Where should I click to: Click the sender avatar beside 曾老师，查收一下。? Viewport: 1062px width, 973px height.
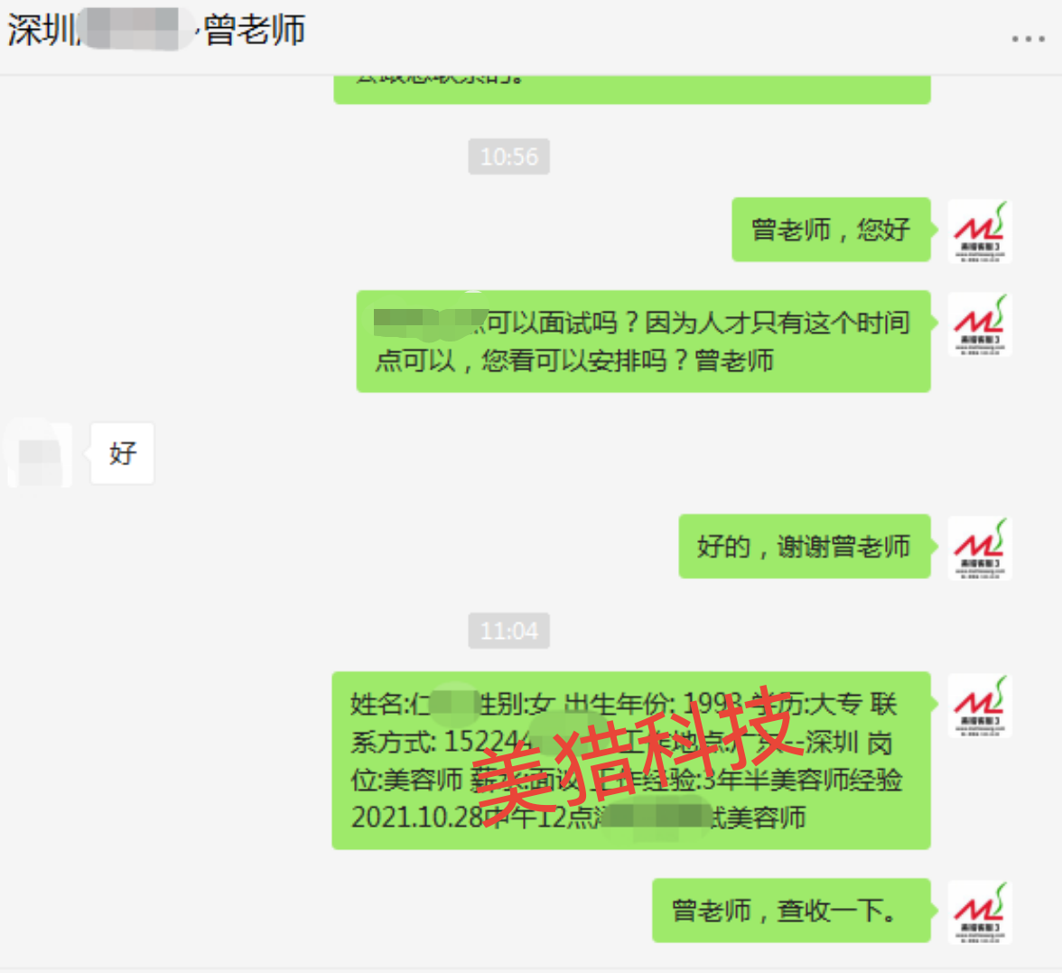[979, 912]
